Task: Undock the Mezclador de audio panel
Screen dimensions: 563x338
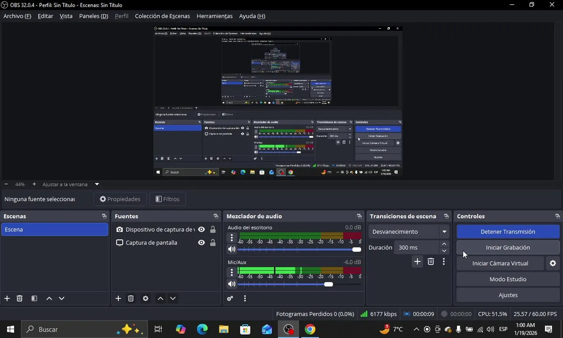Action: (359, 216)
